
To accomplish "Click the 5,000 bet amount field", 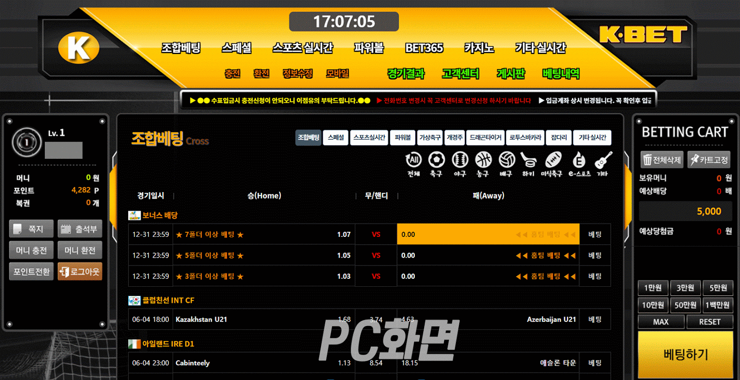I will click(686, 211).
